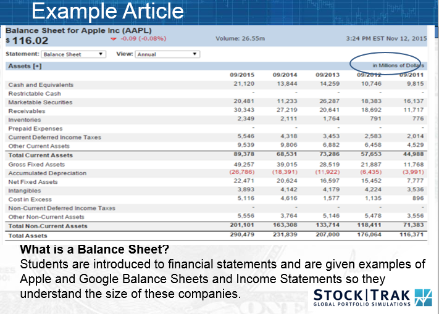Select Current Deferred Income Taxes row label
The image size is (439, 314).
pyautogui.click(x=55, y=138)
